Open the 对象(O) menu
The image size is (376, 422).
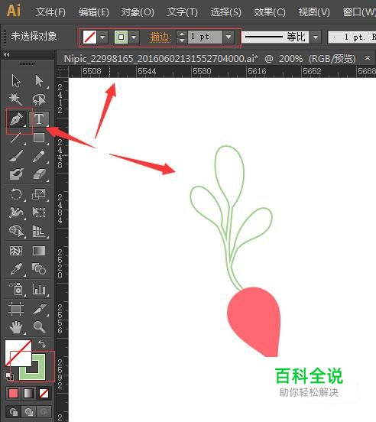138,12
